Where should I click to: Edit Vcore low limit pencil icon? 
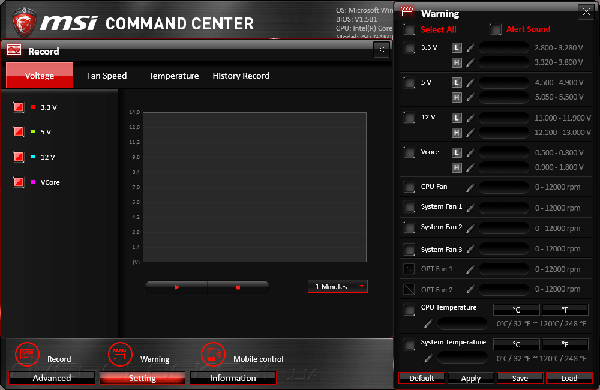coord(470,153)
